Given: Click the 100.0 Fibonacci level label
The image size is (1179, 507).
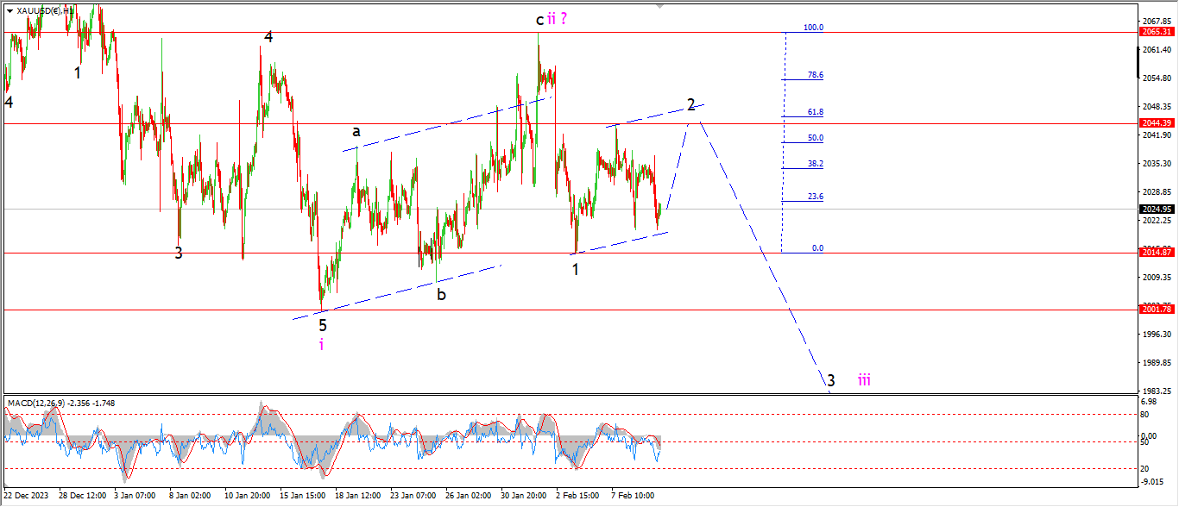Looking at the screenshot, I should tap(813, 28).
